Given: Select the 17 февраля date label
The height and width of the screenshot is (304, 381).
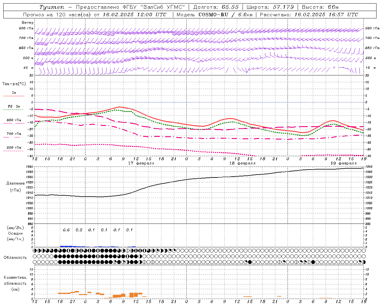Looking at the screenshot, I should tap(141, 163).
